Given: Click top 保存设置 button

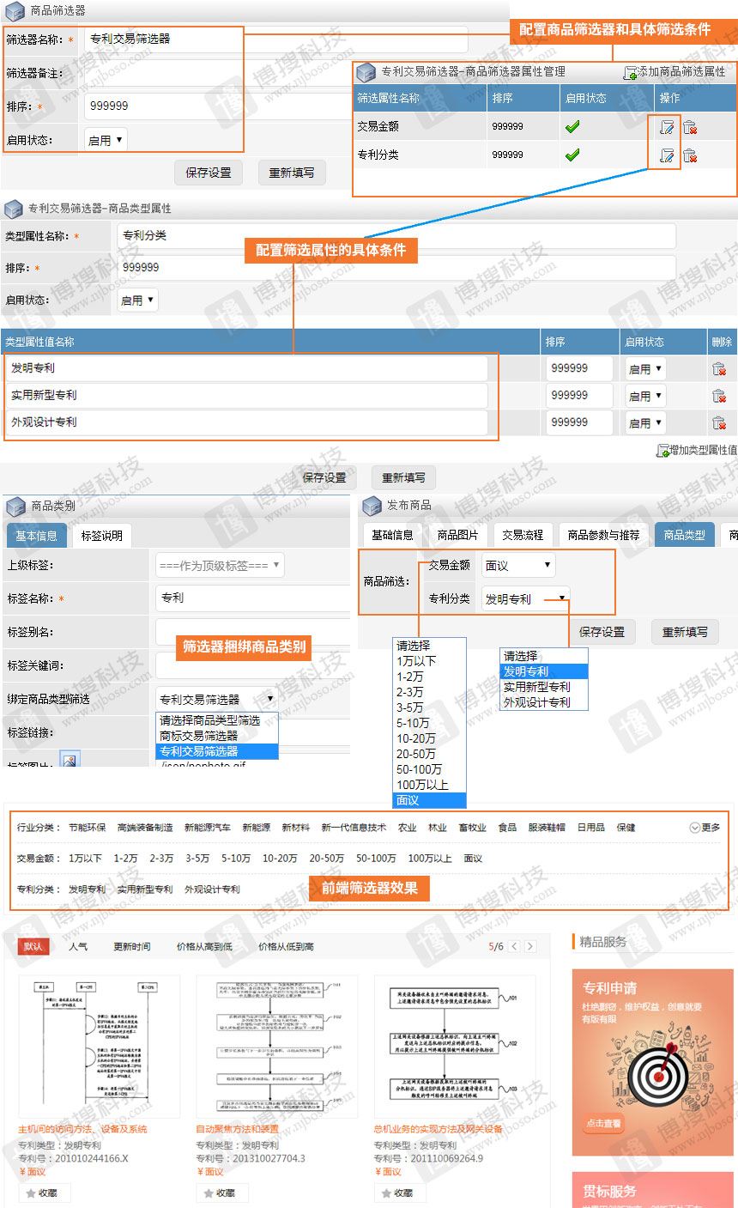Looking at the screenshot, I should tap(209, 173).
